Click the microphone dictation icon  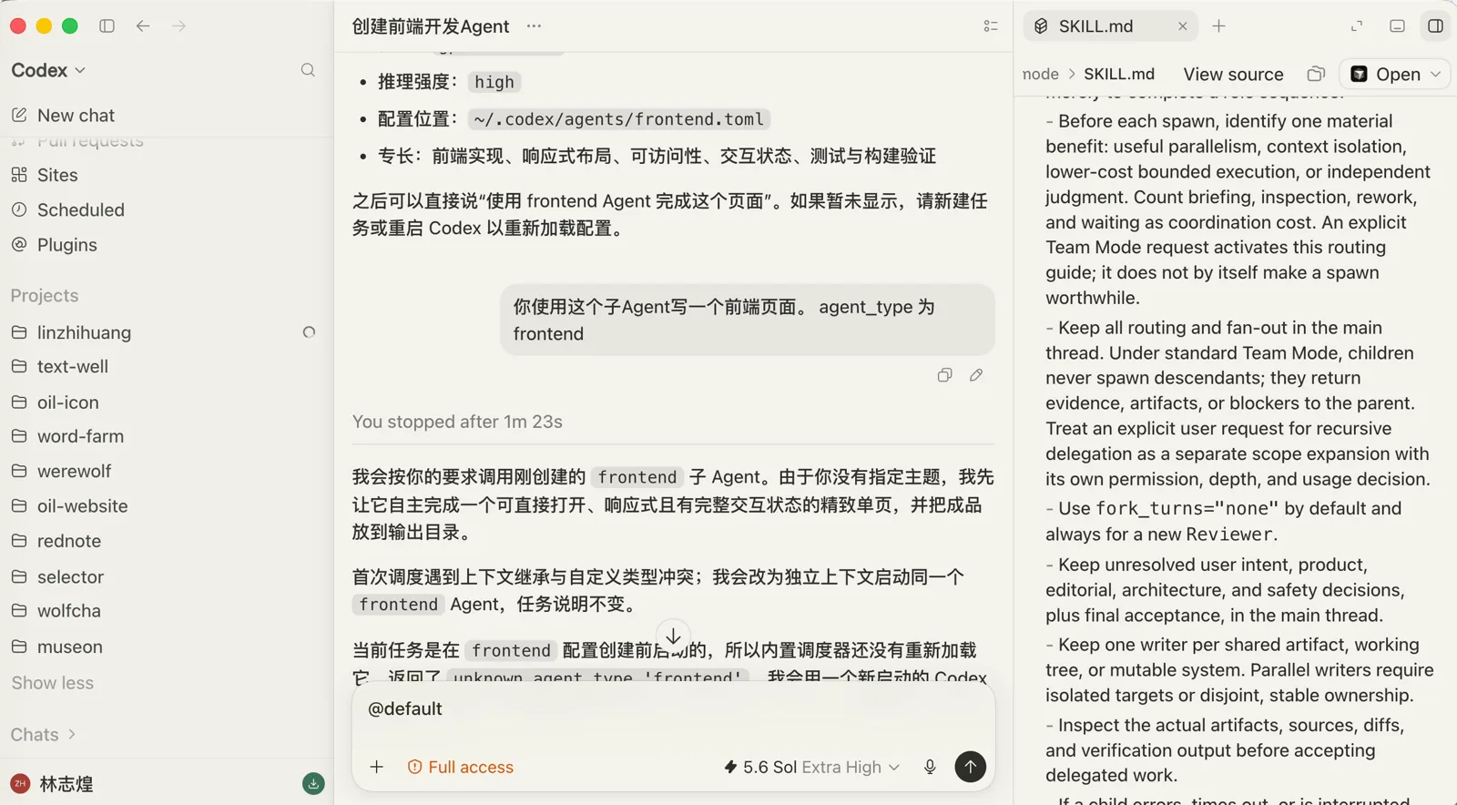coord(930,767)
